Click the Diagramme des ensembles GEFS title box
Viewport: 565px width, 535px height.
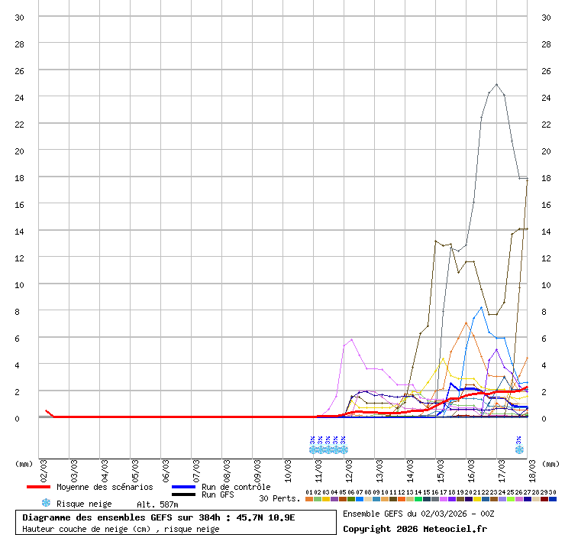coord(176,522)
